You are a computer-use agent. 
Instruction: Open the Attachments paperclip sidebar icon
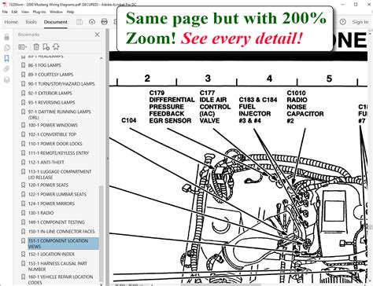7,69
